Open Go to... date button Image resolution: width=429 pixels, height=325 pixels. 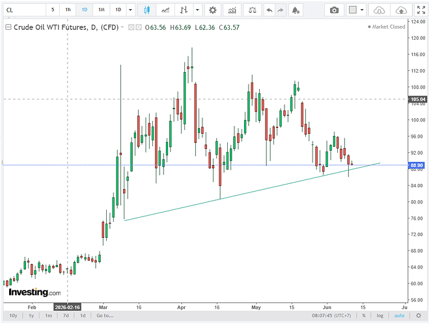click(x=105, y=315)
